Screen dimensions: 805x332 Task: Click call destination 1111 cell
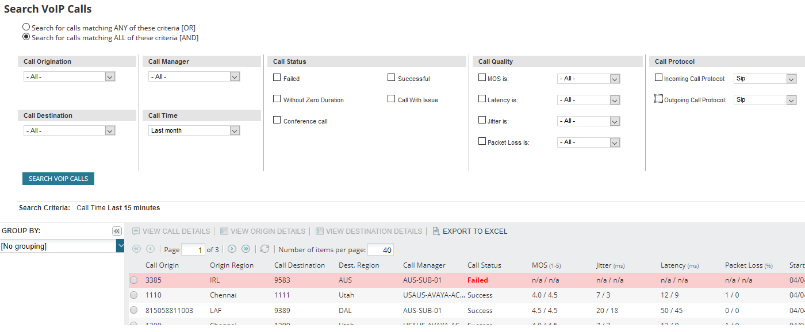click(282, 295)
